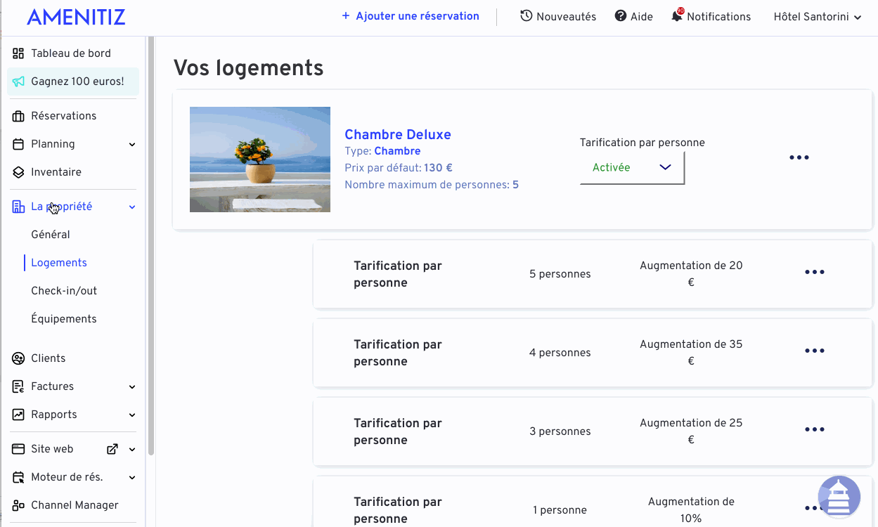
Task: Click the Gagnez 100 euros! banner button
Action: (x=73, y=82)
